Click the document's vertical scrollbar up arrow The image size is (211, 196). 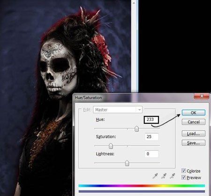pos(134,3)
